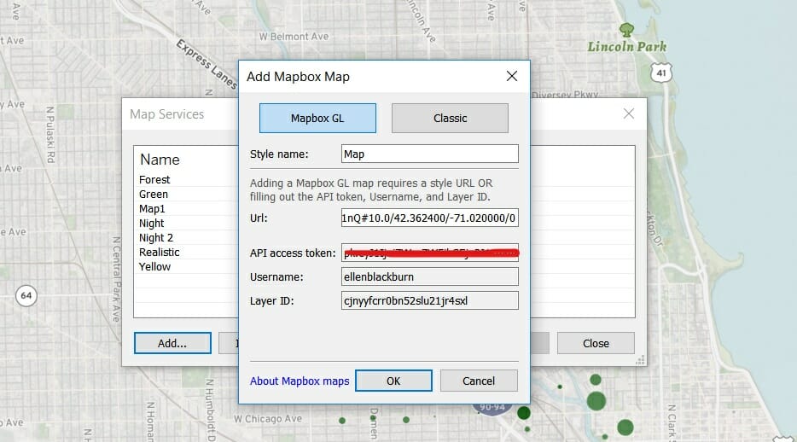The image size is (797, 442).
Task: Click the W Belmont Ave map label
Action: [294, 37]
